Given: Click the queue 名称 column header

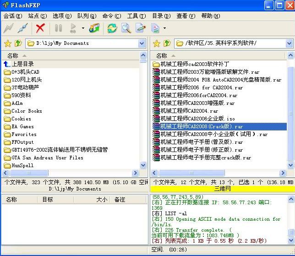Looking at the screenshot, I should click(20, 200).
